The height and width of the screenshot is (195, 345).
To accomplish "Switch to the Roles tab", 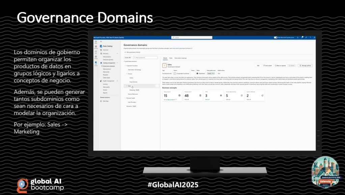I will pos(171,58).
